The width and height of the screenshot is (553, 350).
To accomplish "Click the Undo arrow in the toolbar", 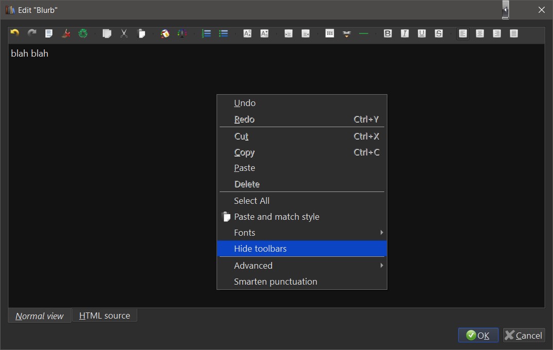I will point(15,33).
